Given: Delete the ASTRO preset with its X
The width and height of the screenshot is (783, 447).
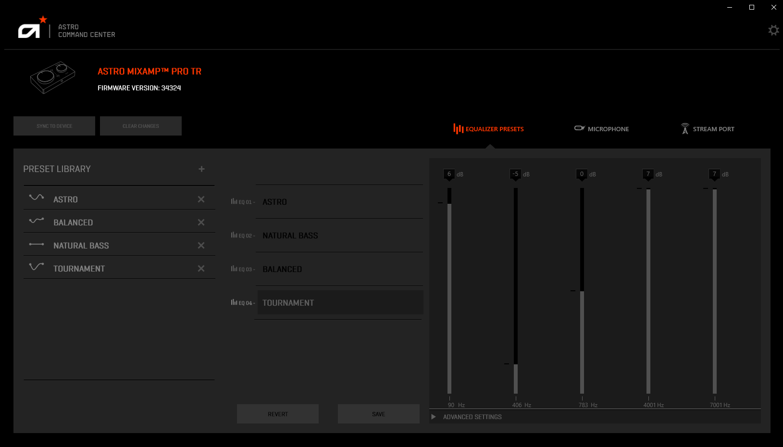Looking at the screenshot, I should click(201, 199).
